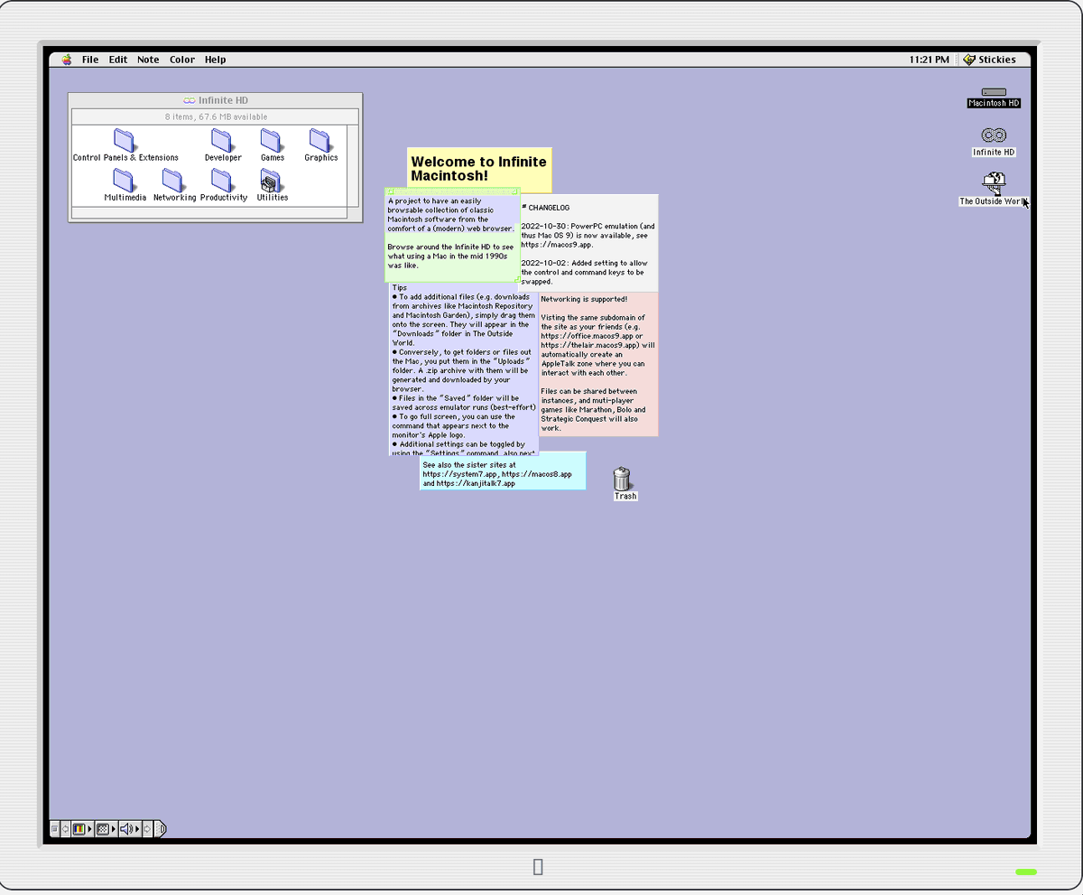
Task: Select the Developer folder
Action: [x=223, y=145]
